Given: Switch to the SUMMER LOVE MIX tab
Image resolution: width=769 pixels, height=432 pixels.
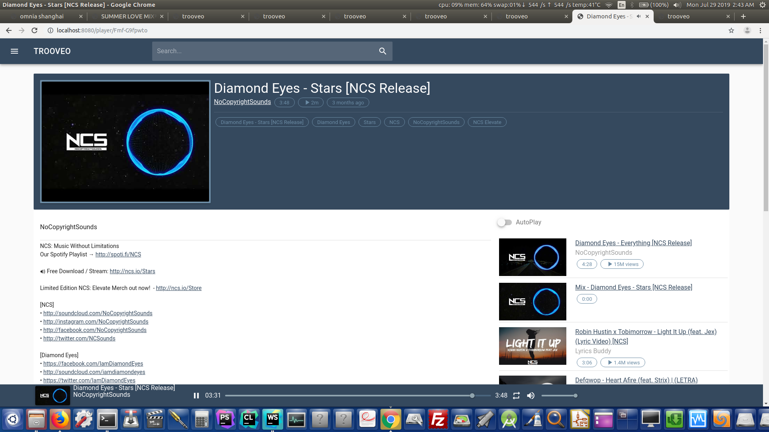Looking at the screenshot, I should [127, 16].
